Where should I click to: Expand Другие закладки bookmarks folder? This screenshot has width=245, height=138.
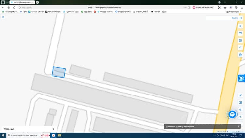234,12
